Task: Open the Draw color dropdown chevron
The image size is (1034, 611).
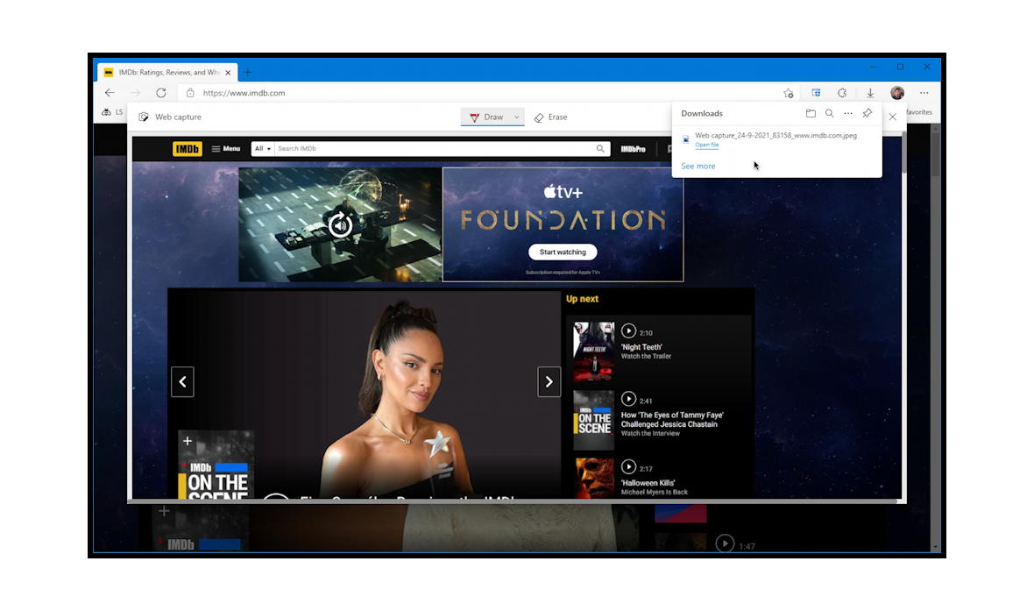Action: click(516, 117)
